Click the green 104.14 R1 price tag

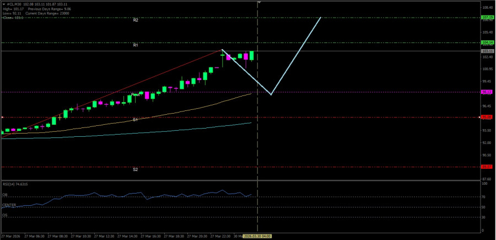[487, 42]
